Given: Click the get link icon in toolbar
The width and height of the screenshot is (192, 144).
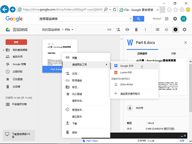Looking at the screenshot, I should pos(109,30).
